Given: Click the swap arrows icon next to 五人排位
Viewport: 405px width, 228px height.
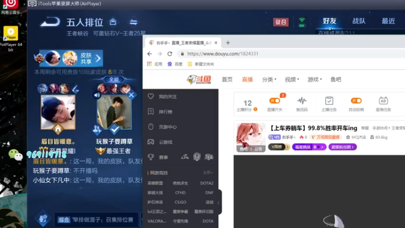Looking at the screenshot, I should pos(133,22).
